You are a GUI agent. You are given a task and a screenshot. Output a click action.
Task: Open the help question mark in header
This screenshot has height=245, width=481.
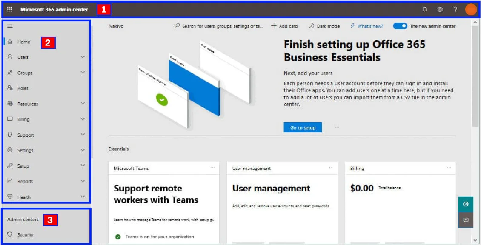pyautogui.click(x=455, y=9)
